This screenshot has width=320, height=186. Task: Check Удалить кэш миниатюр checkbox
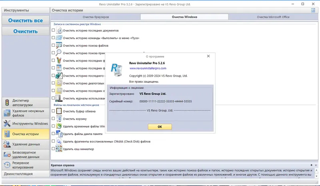[53, 149]
